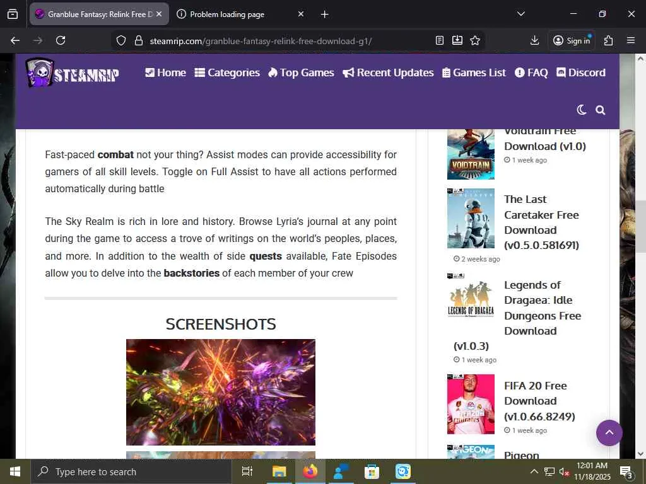Open Task View on taskbar
Image resolution: width=646 pixels, height=484 pixels.
click(247, 471)
